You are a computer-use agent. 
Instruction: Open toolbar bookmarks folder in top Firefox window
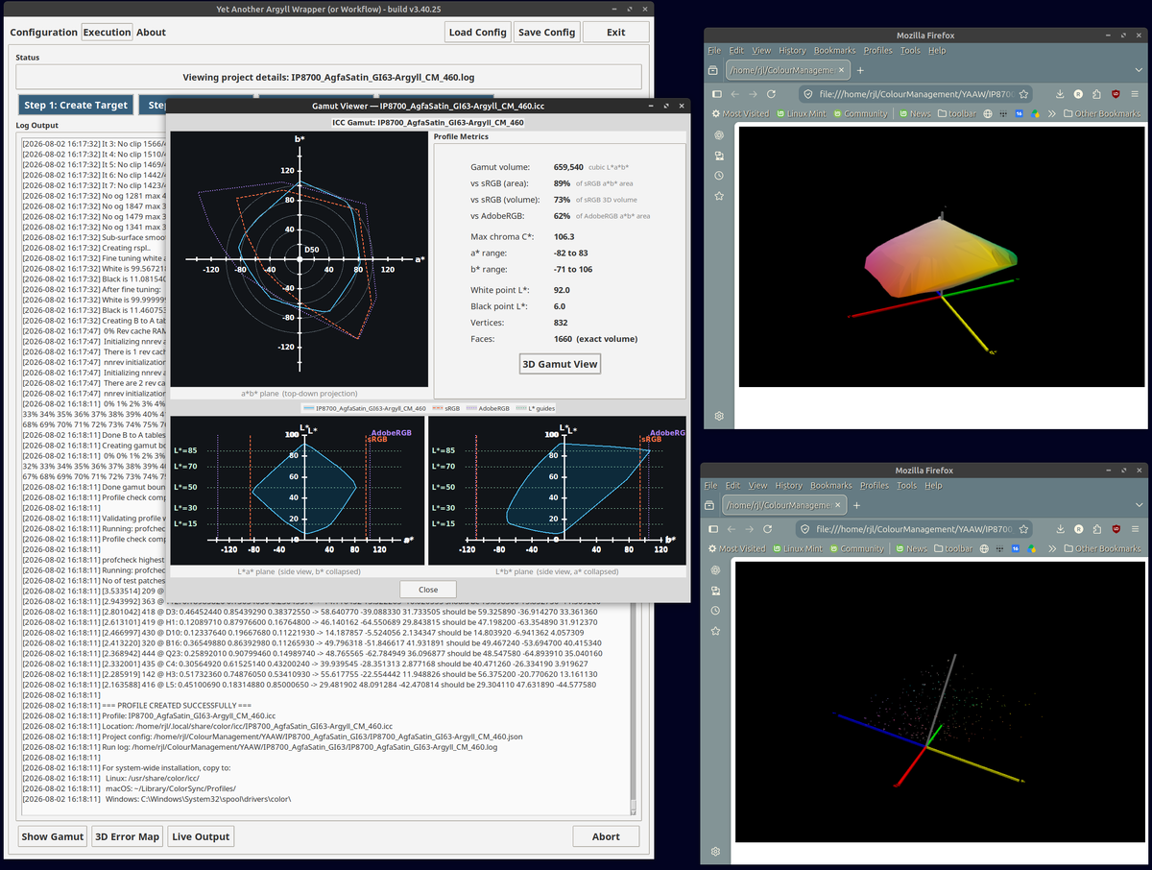click(957, 113)
